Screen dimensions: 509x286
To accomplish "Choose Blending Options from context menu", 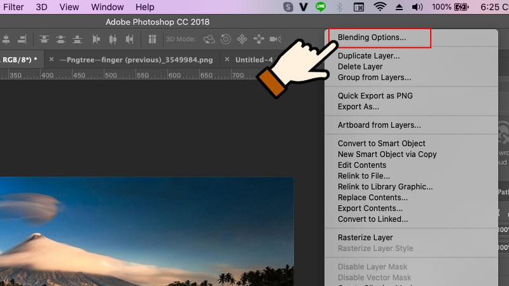I will tap(372, 37).
